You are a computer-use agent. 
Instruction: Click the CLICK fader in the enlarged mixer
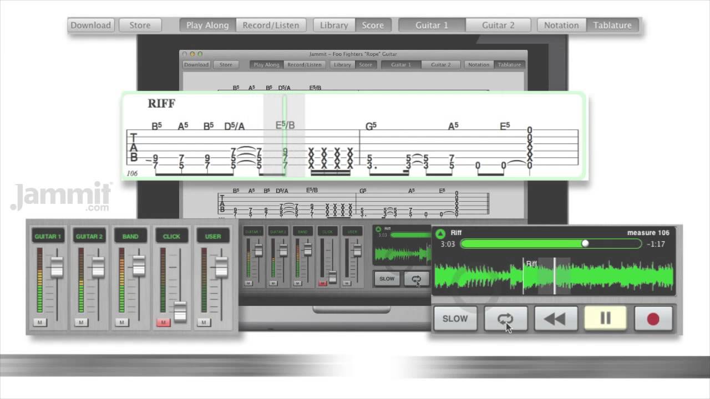click(x=180, y=312)
